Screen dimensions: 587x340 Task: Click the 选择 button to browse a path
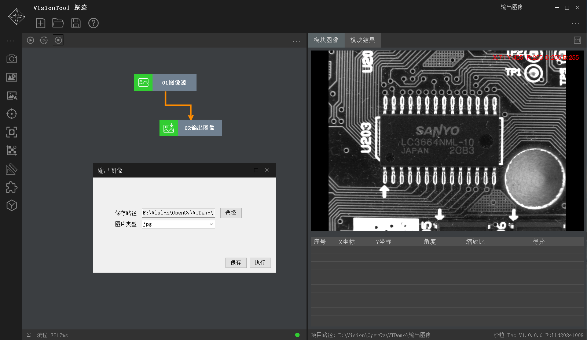tap(231, 213)
